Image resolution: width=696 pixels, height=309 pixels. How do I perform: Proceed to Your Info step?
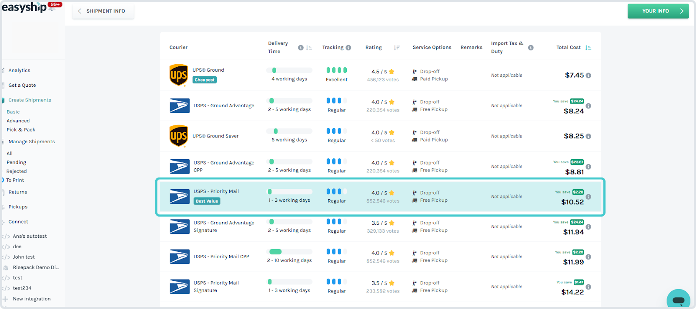(658, 11)
